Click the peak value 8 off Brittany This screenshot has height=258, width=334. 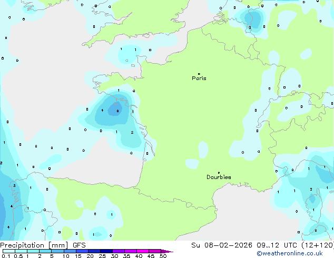pos(117,111)
